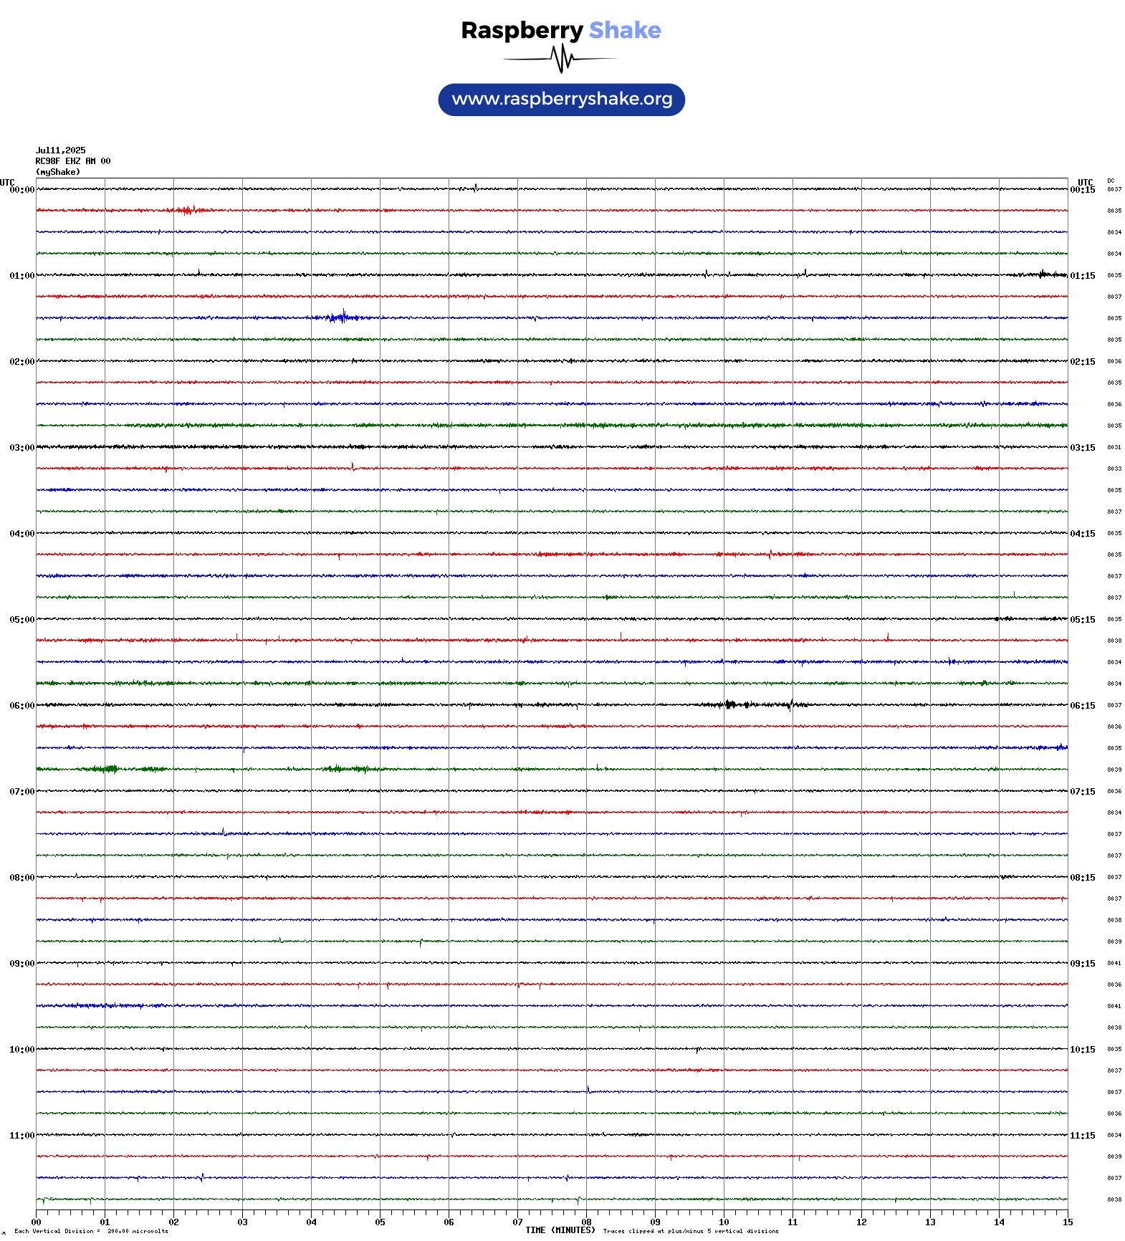Click the 06:00 row time label
Image resolution: width=1125 pixels, height=1241 pixels.
(21, 706)
